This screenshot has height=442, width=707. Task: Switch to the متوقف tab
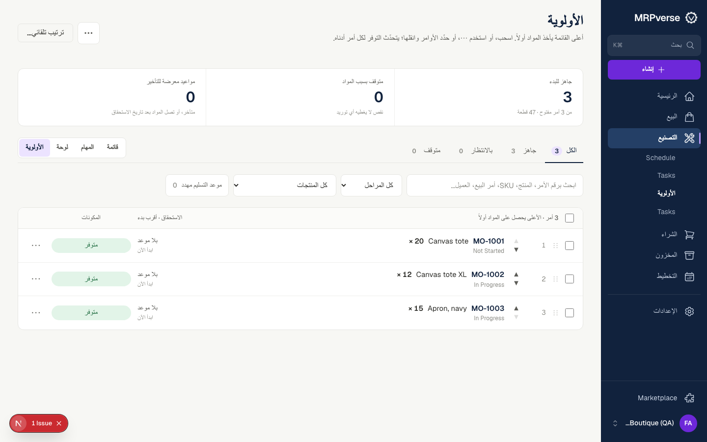pyautogui.click(x=426, y=151)
